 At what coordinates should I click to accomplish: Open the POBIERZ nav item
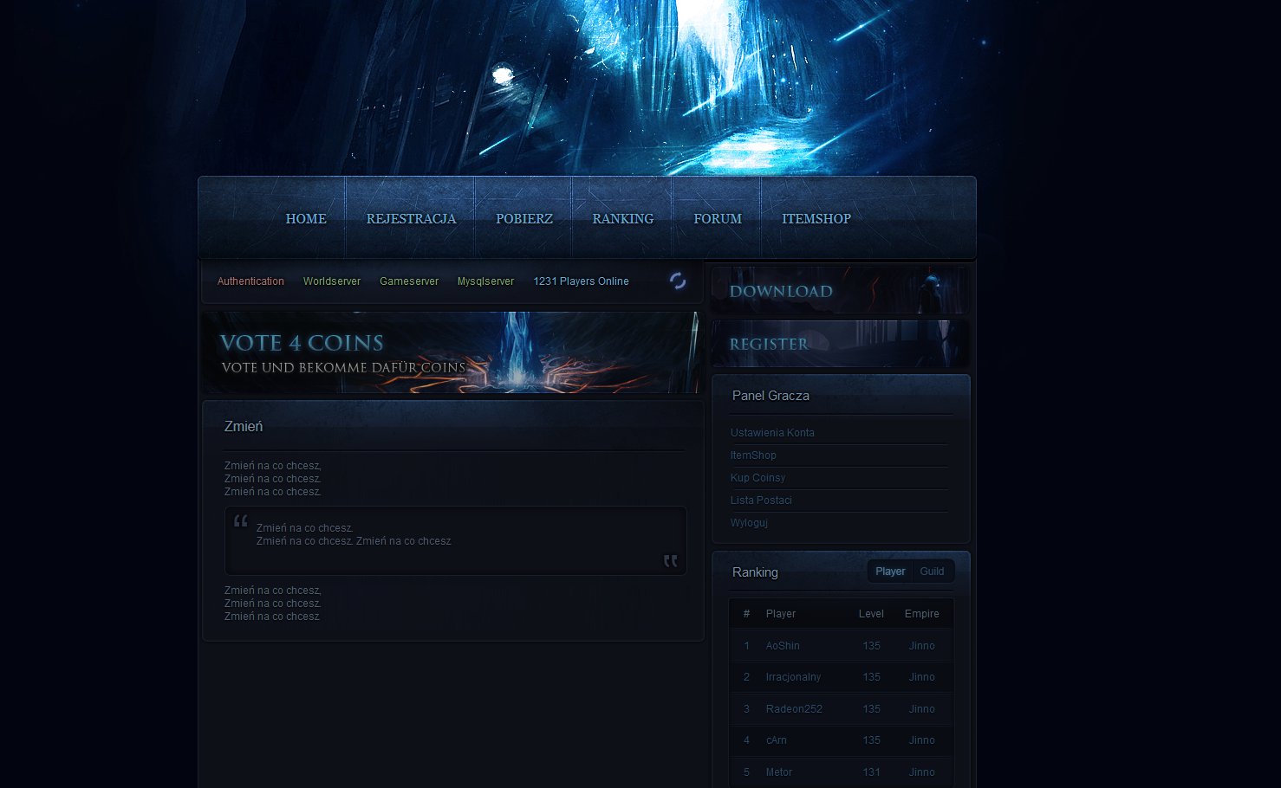point(524,219)
